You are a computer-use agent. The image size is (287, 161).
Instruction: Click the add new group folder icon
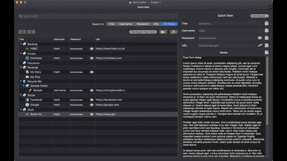click(x=163, y=32)
